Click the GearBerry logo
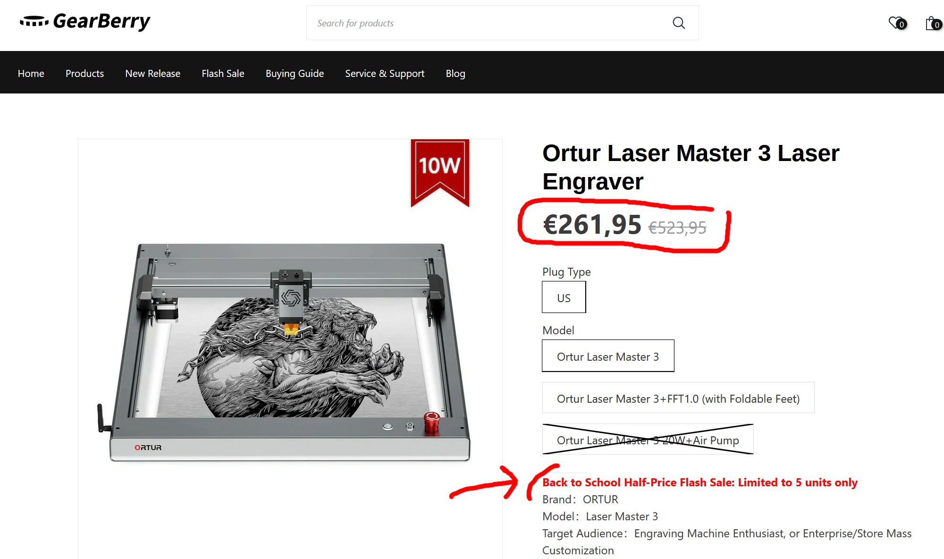The width and height of the screenshot is (944, 559). pyautogui.click(x=85, y=21)
